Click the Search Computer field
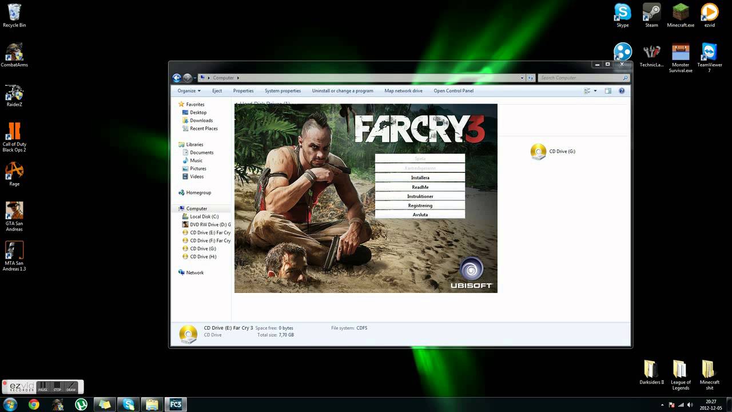The height and width of the screenshot is (412, 732). click(x=583, y=78)
